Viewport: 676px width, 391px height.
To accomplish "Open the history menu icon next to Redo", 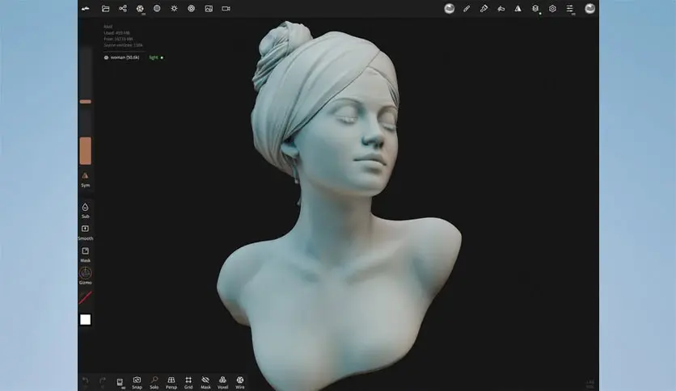I will 120,382.
